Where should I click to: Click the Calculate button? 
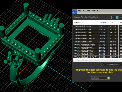click(101, 78)
